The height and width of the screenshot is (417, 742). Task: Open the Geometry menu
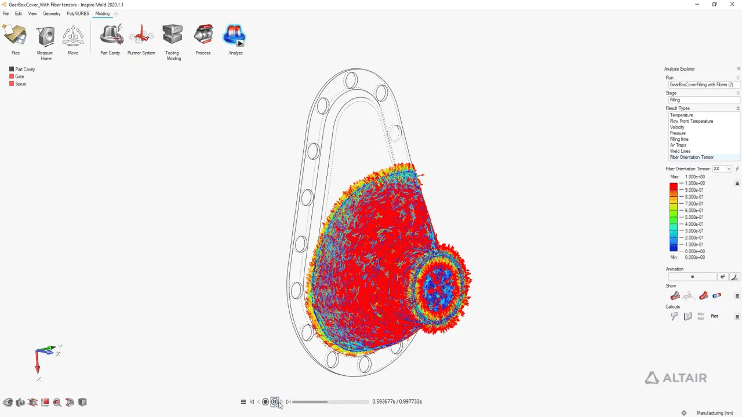(52, 13)
